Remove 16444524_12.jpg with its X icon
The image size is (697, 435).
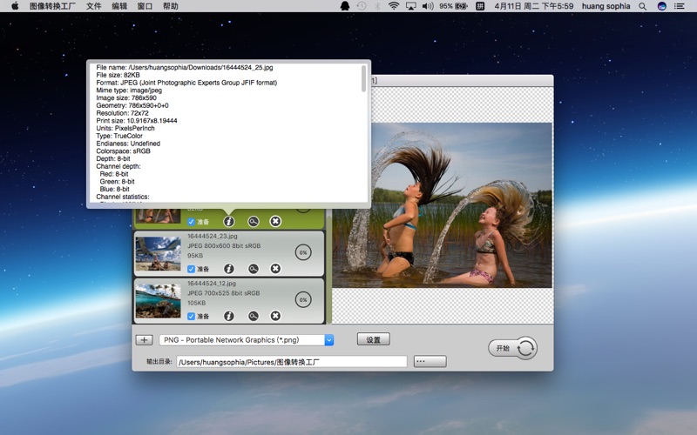tap(275, 316)
